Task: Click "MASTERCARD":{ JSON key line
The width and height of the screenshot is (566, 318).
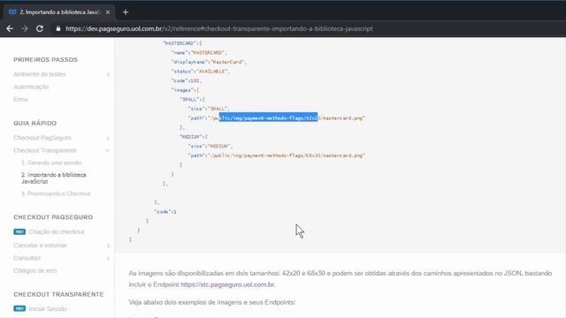Action: click(182, 43)
